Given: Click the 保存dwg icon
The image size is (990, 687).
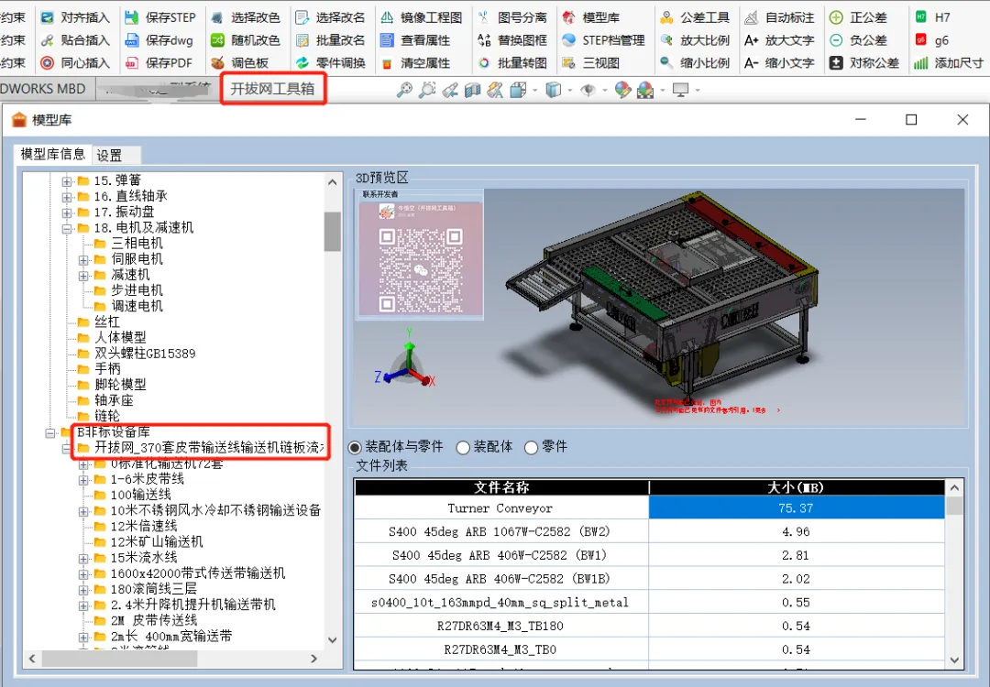Looking at the screenshot, I should (131, 40).
